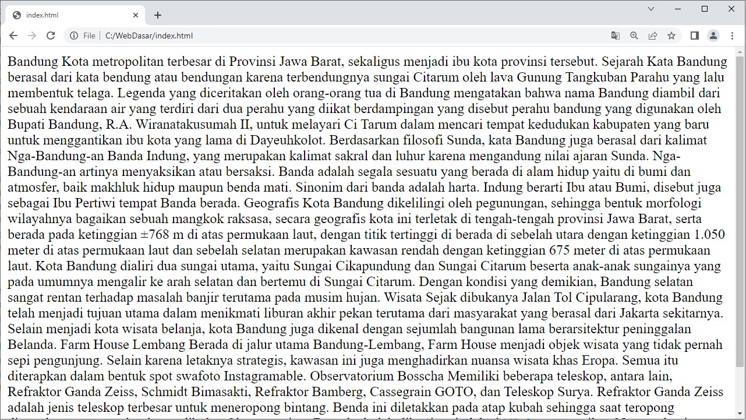Expand the tab search chevron

pyautogui.click(x=651, y=9)
